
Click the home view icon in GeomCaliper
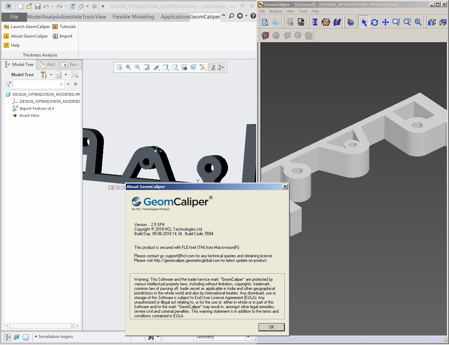pyautogui.click(x=350, y=22)
